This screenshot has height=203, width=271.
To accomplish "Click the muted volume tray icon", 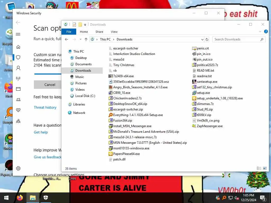I will point(237,198).
